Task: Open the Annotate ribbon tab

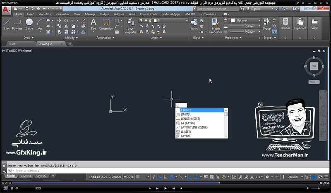Action: tap(45, 14)
